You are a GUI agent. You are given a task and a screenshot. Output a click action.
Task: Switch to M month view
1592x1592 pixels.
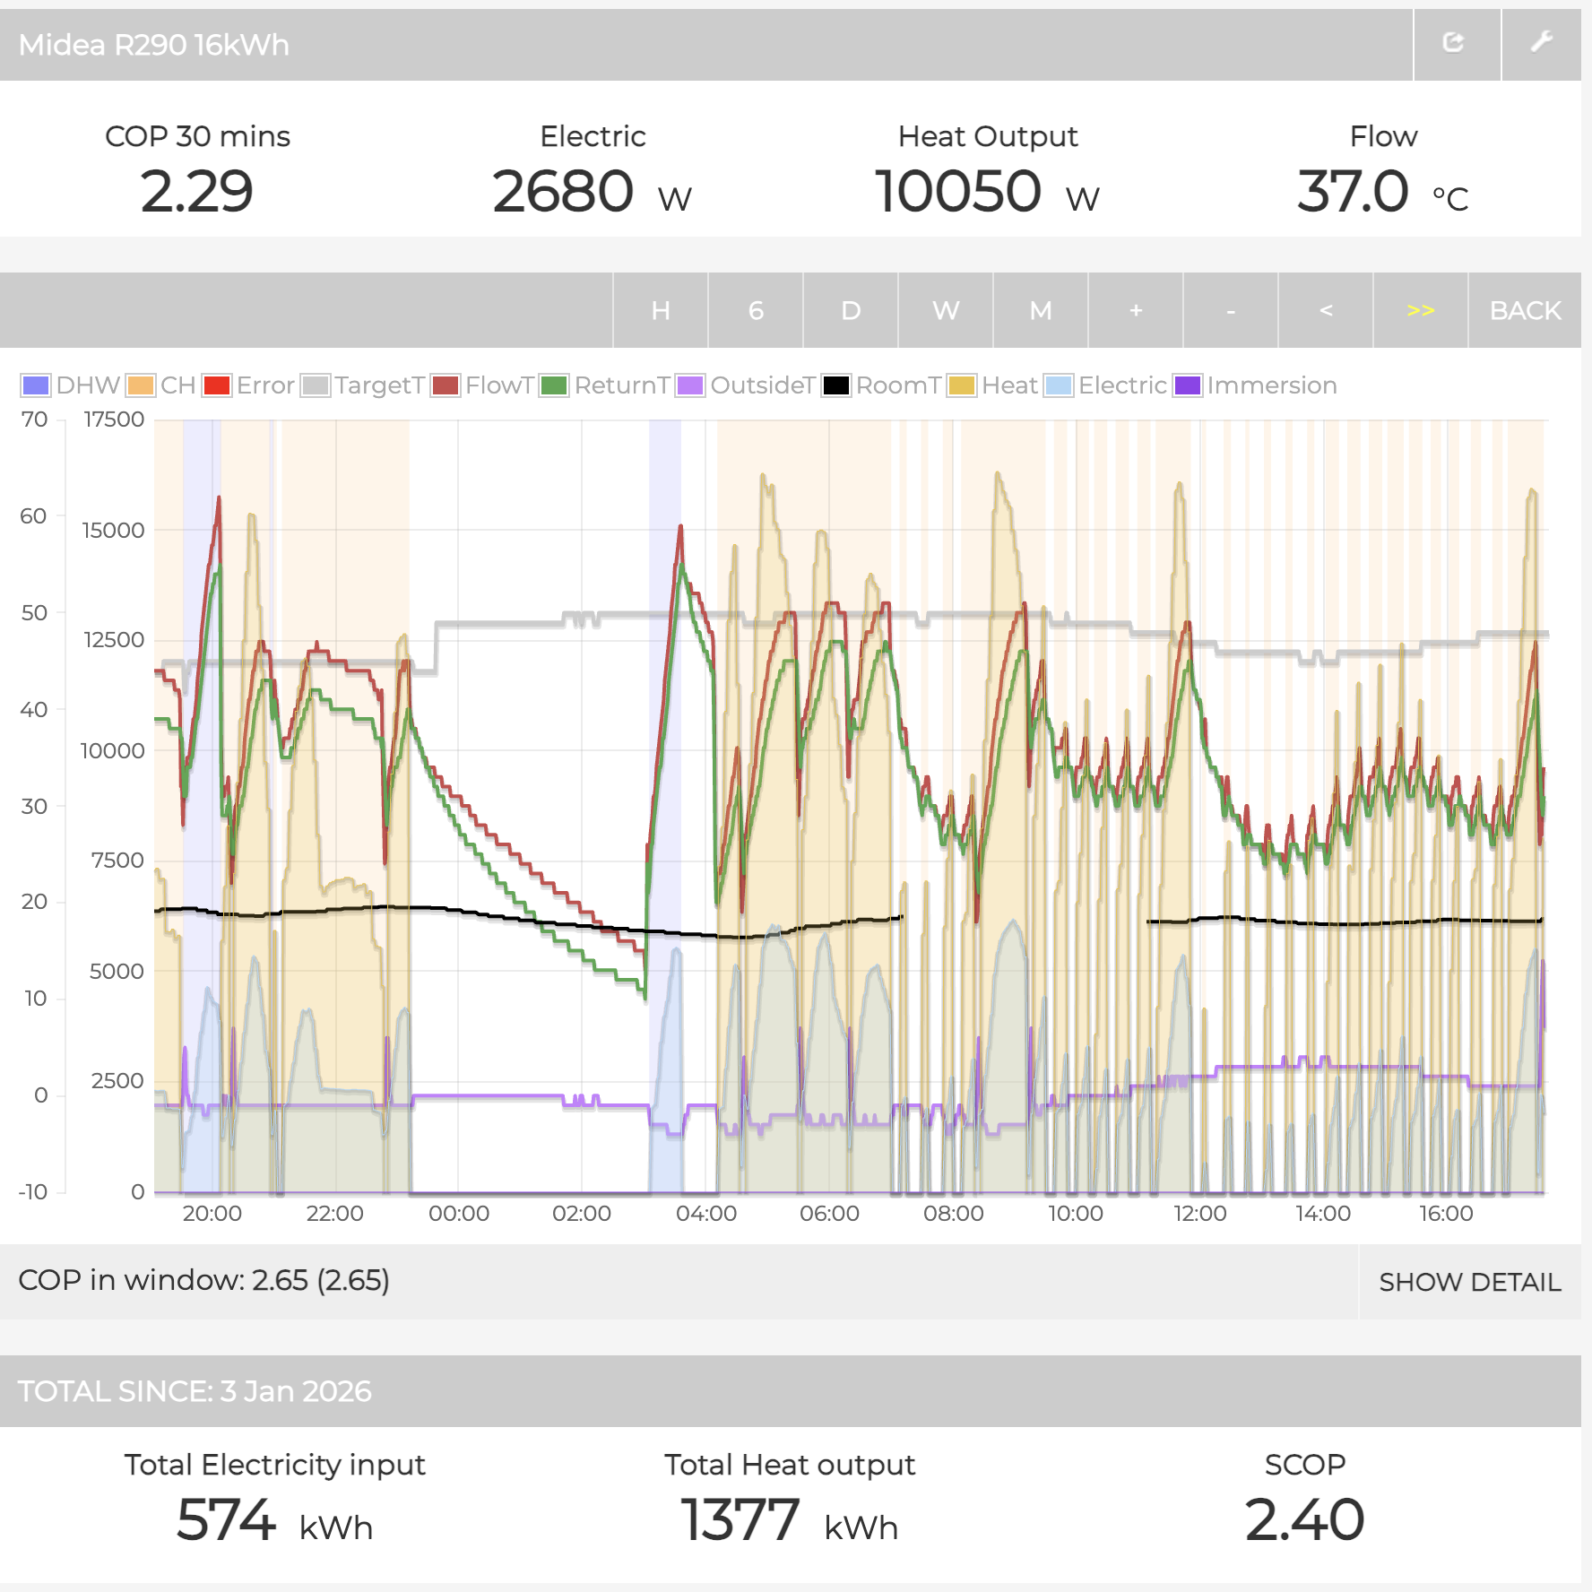1040,310
